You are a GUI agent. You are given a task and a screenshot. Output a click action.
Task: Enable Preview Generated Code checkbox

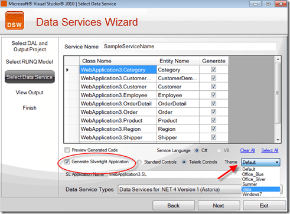click(x=67, y=150)
